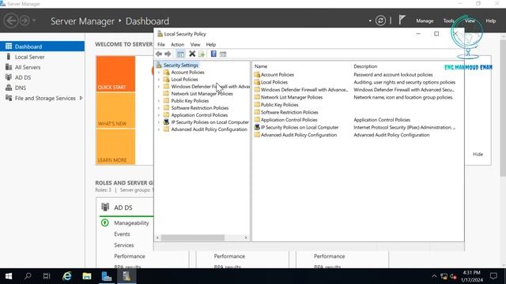
Task: Open the Server Manager navigation history dropdown
Action: [x=34, y=21]
